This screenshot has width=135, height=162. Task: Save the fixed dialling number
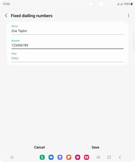[x=95, y=147]
